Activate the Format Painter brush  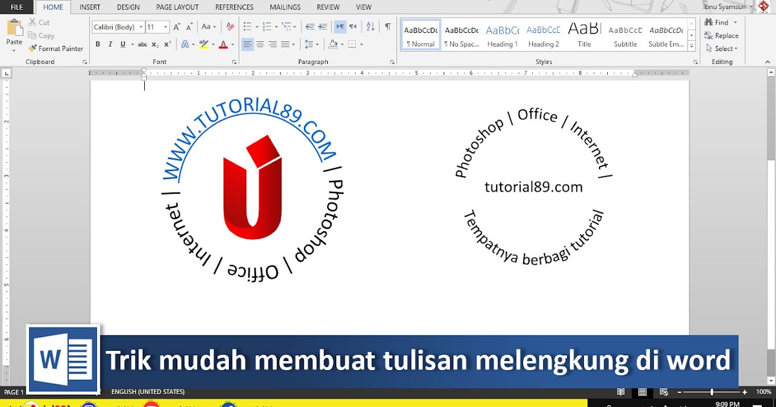click(56, 48)
